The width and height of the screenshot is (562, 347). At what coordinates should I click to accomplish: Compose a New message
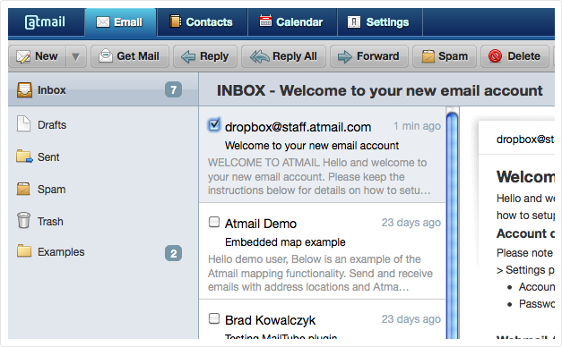[x=38, y=56]
